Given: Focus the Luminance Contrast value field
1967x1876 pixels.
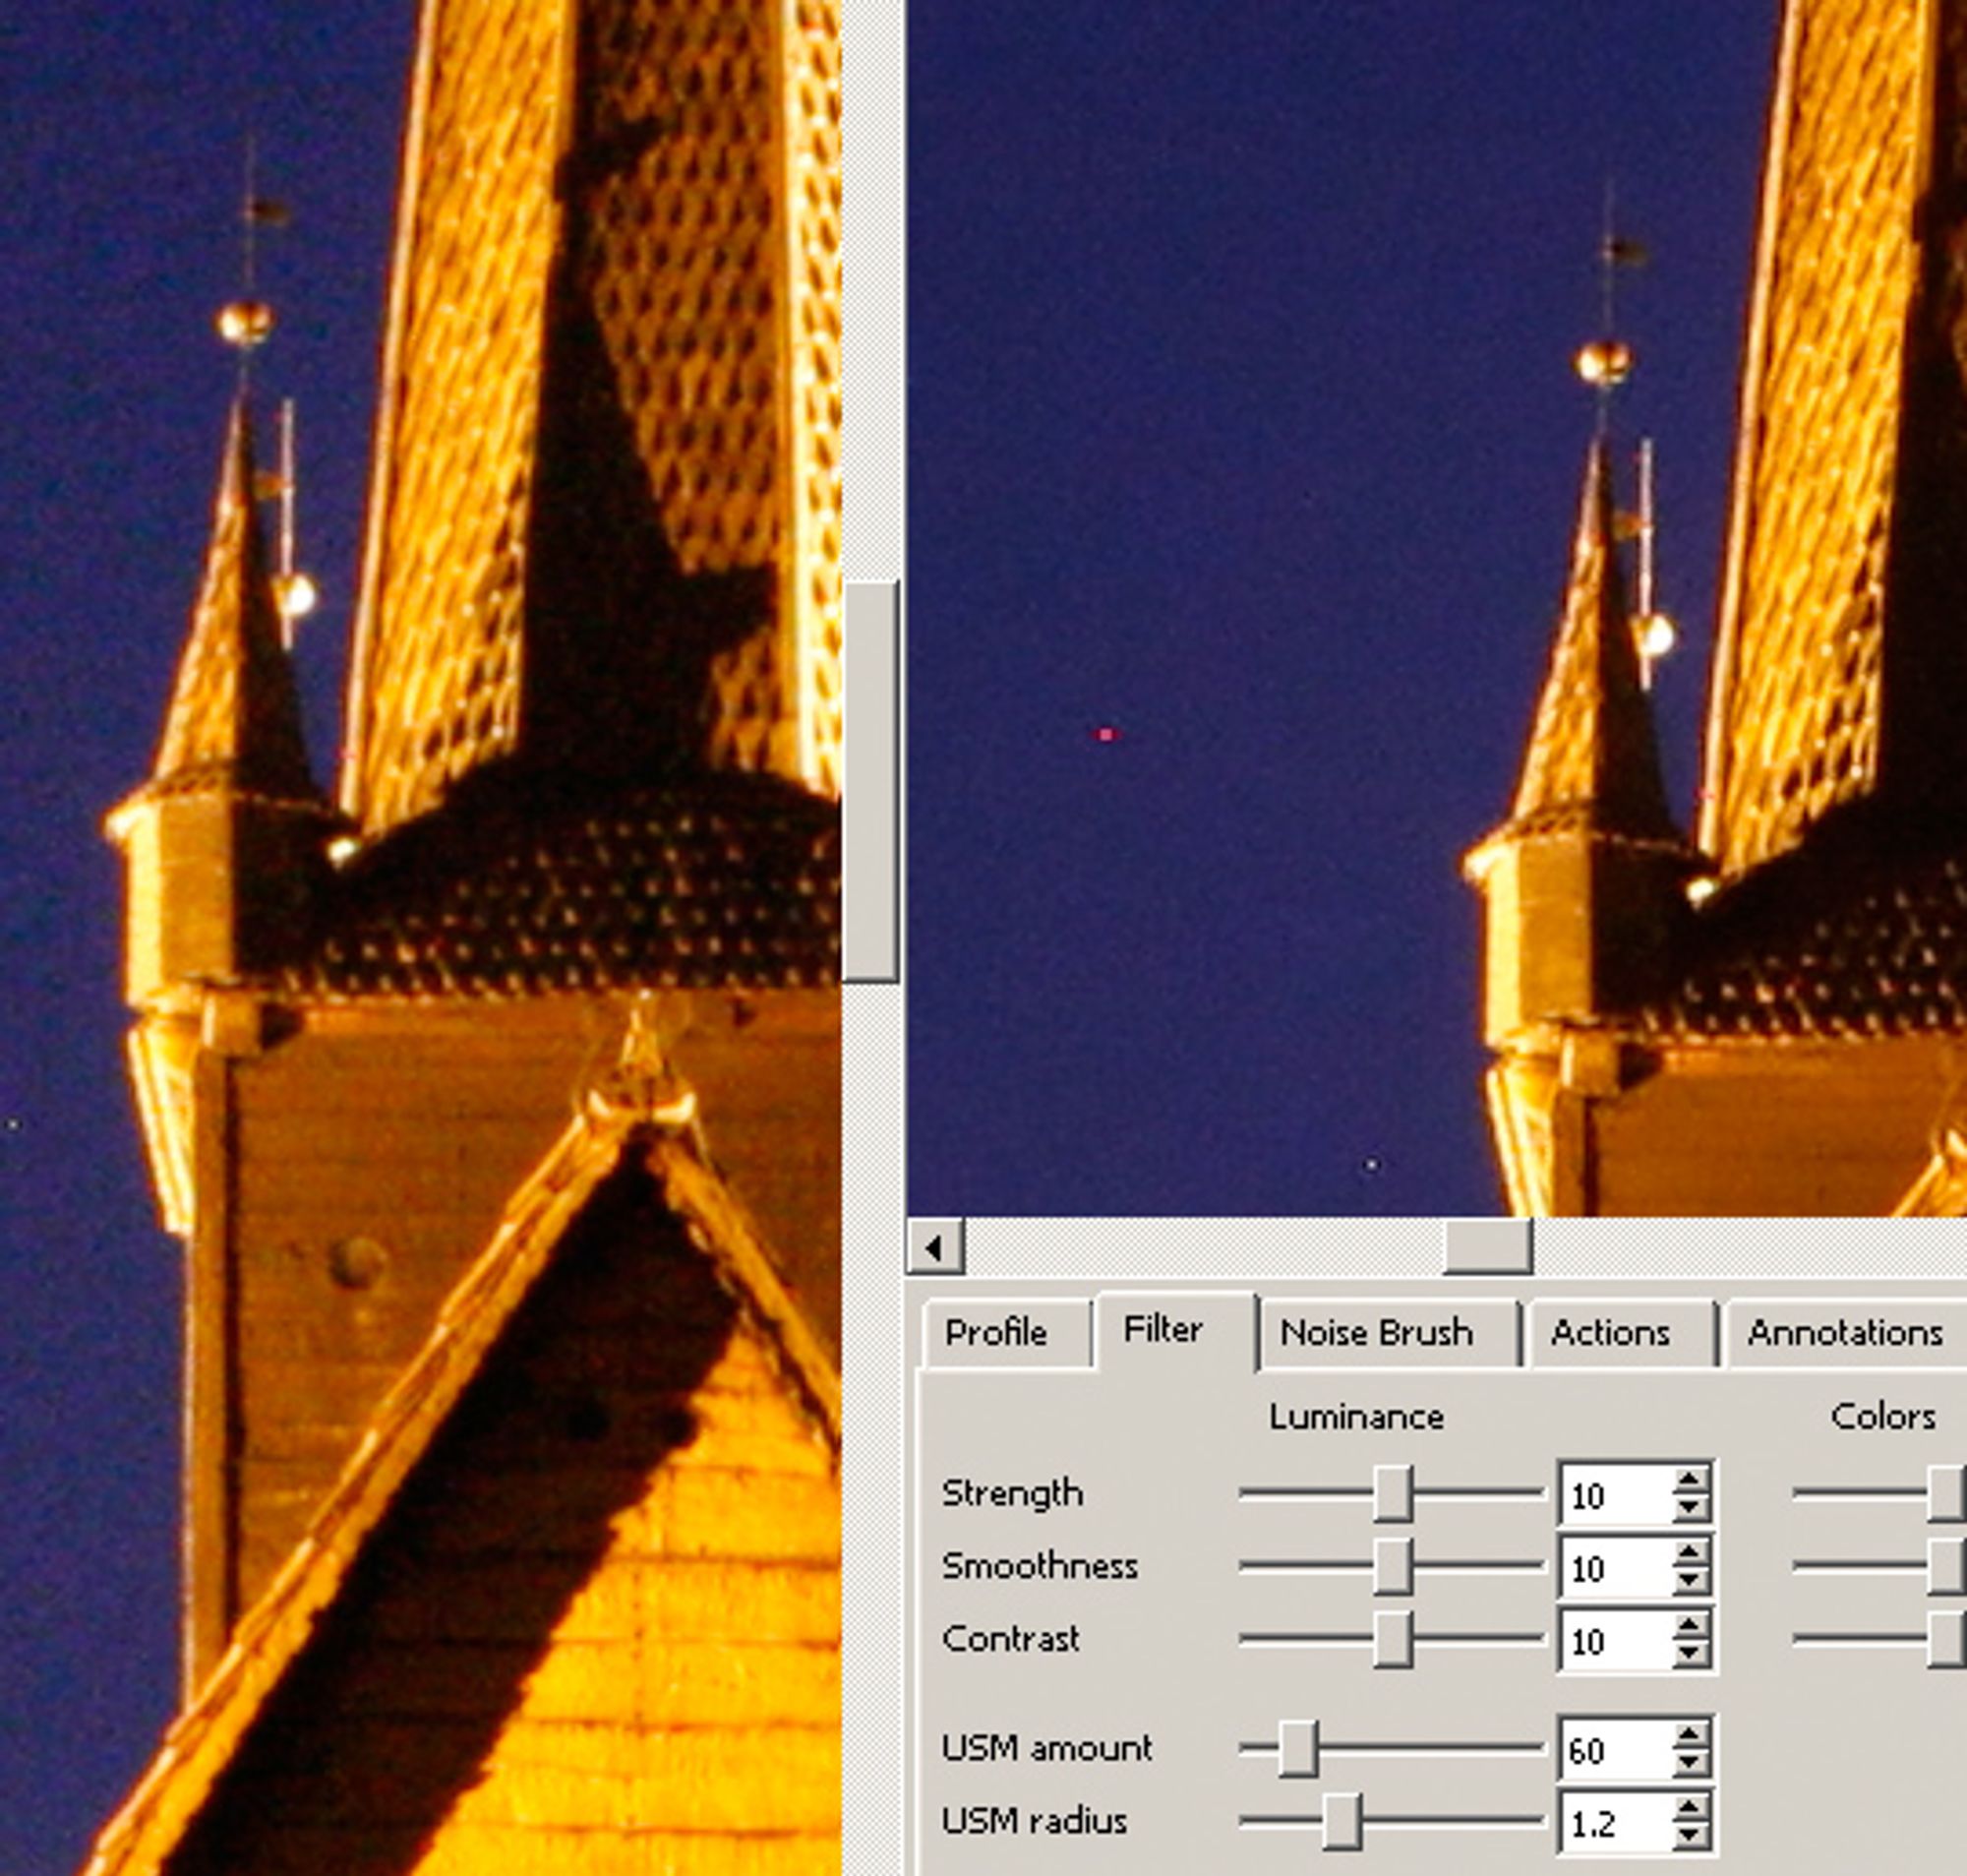Looking at the screenshot, I should (1618, 1640).
